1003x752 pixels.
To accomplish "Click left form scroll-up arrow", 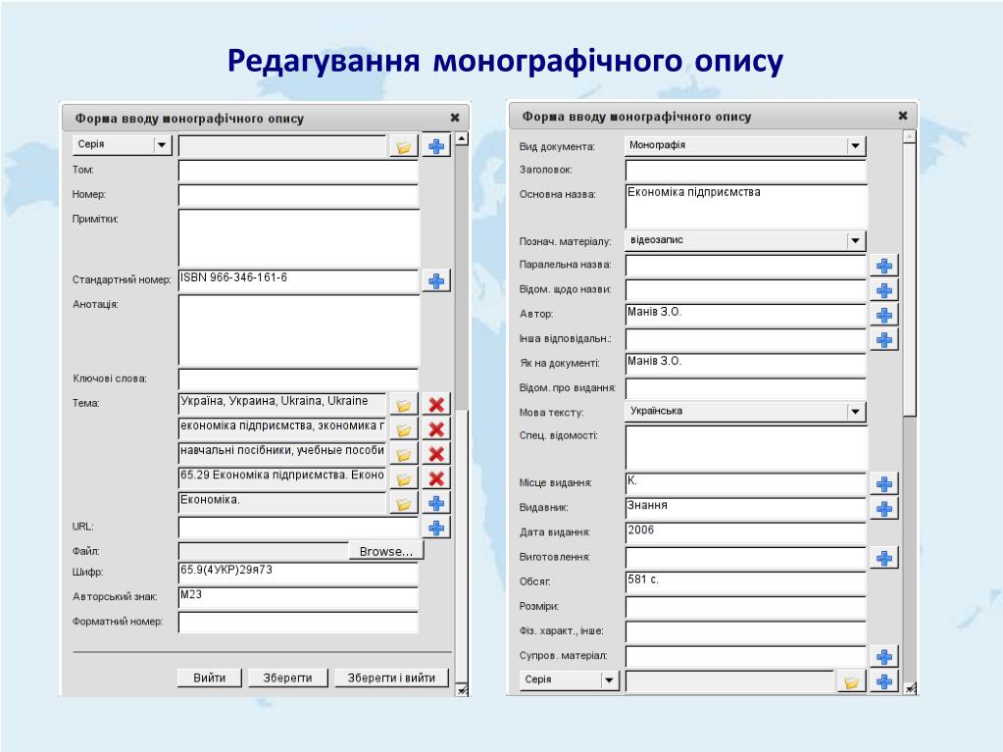I will (462, 138).
